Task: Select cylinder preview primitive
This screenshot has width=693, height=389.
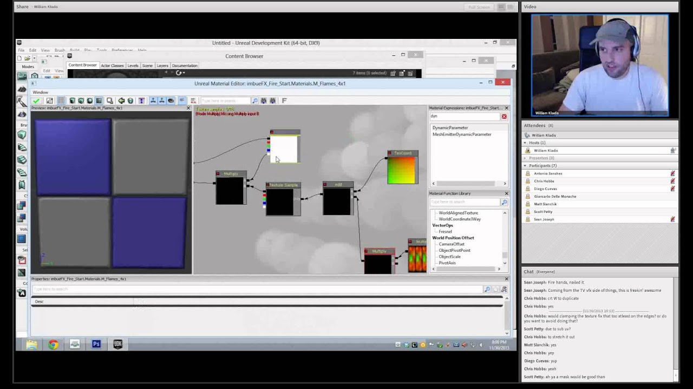Action: 71,100
